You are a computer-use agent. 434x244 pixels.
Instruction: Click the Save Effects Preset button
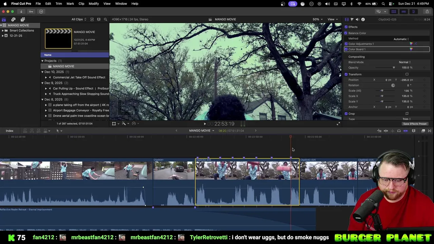pos(415,124)
